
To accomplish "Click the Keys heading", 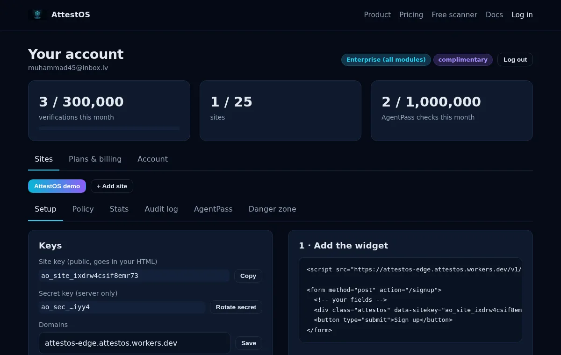I will click(x=50, y=246).
